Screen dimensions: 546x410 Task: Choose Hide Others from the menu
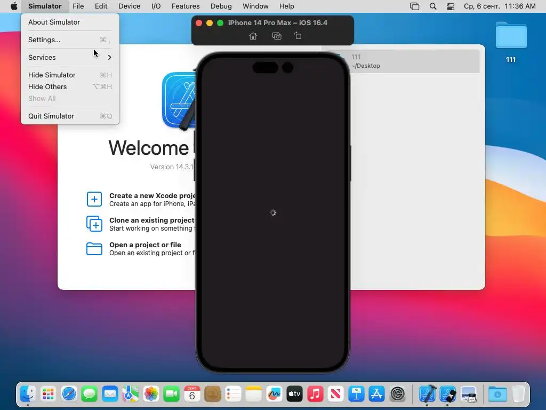coord(70,87)
